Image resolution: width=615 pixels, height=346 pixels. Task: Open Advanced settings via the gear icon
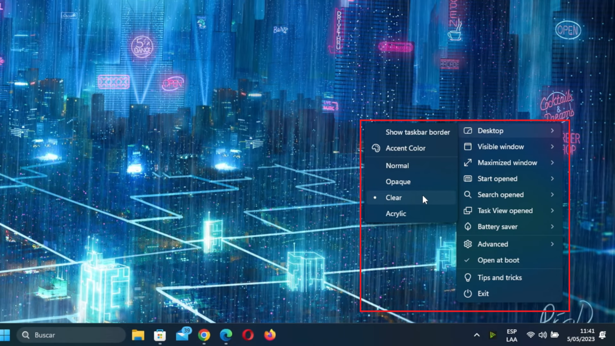(x=467, y=244)
